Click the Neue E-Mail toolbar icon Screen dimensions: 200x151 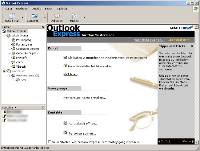point(12,16)
